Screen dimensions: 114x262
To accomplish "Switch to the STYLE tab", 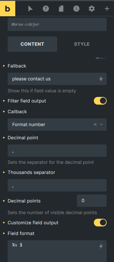I will coord(82,44).
